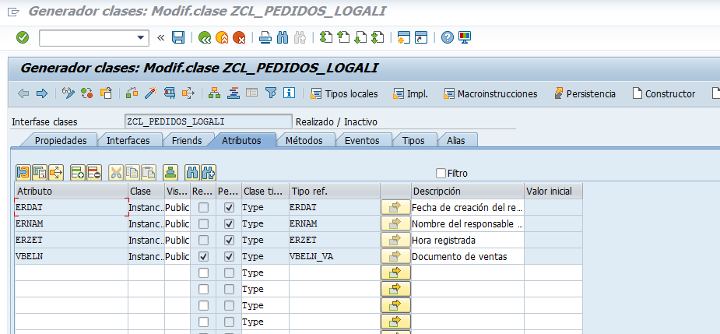This screenshot has height=334, width=720.
Task: Click the Check syntax icon
Action: click(132, 93)
